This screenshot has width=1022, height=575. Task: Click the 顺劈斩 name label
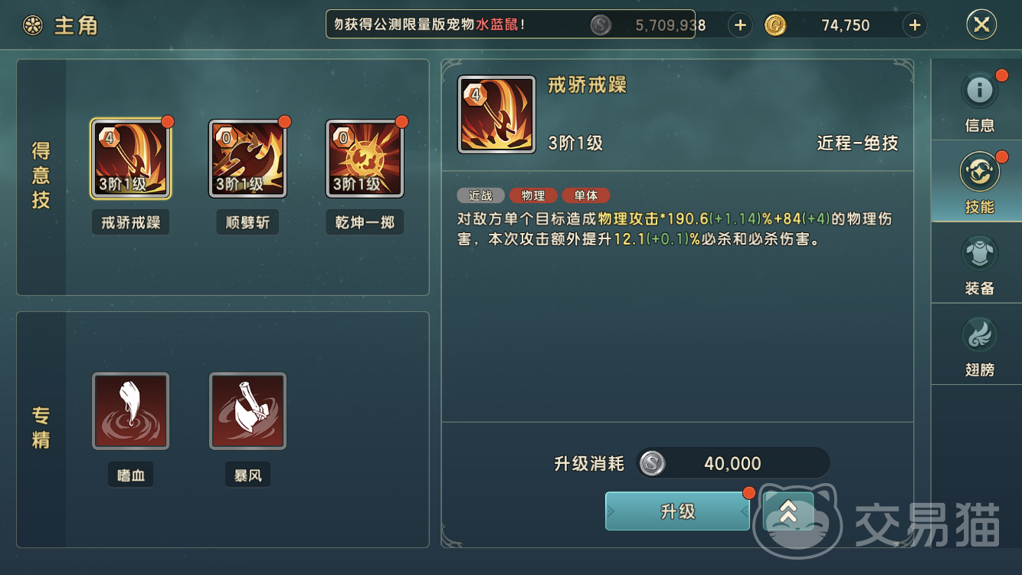[248, 223]
